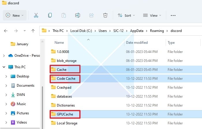202x129 pixels.
Task: Click discord in the breadcrumb path
Action: coord(176,31)
